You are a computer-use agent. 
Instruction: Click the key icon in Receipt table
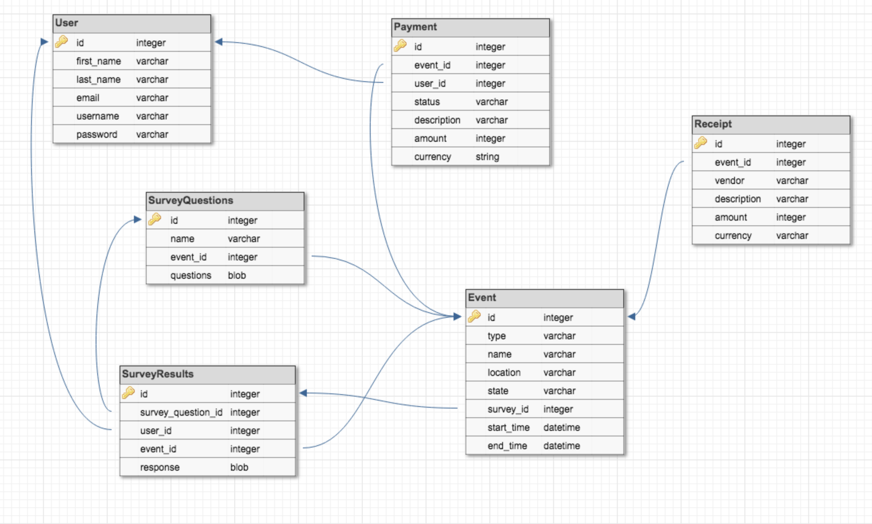pos(701,143)
